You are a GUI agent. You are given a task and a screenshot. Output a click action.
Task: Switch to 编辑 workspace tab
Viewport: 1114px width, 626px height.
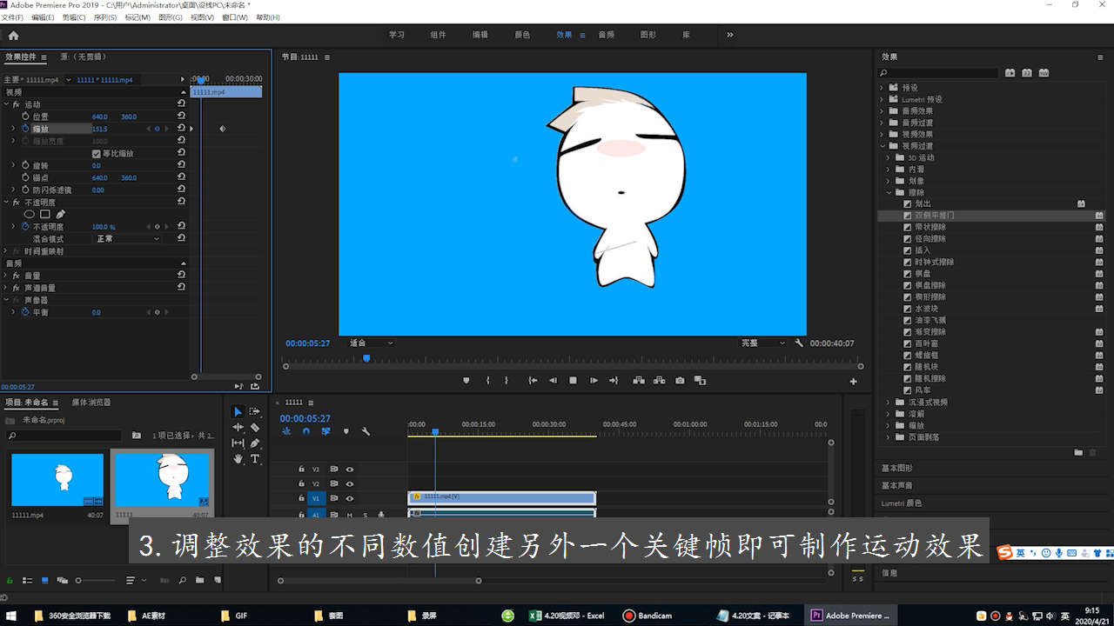tap(480, 35)
